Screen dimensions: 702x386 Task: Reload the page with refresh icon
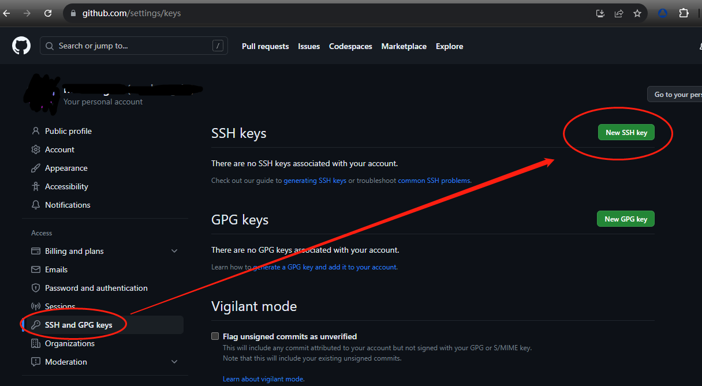point(48,13)
